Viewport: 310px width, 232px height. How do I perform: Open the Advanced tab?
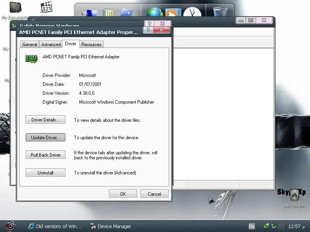[51, 44]
